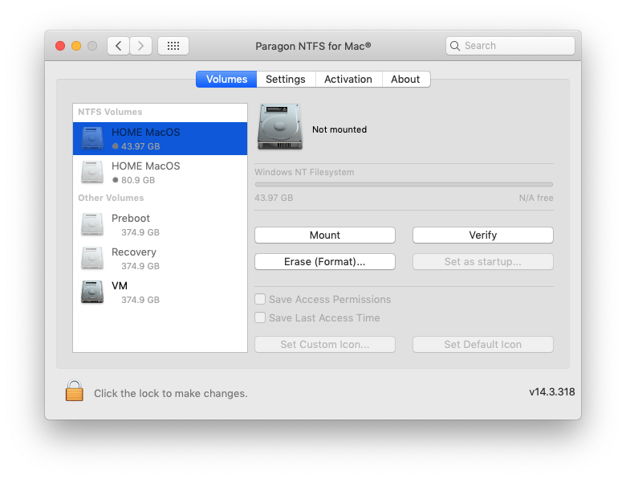Click the N/A free text
626x479 pixels.
[536, 198]
